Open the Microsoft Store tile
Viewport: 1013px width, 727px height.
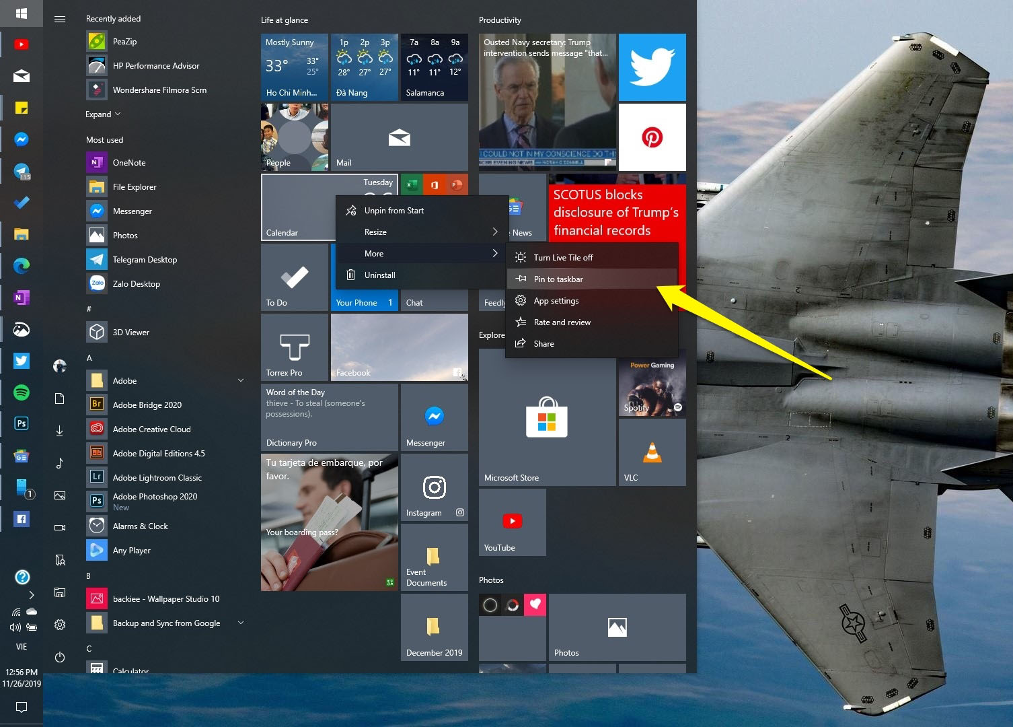tap(548, 417)
